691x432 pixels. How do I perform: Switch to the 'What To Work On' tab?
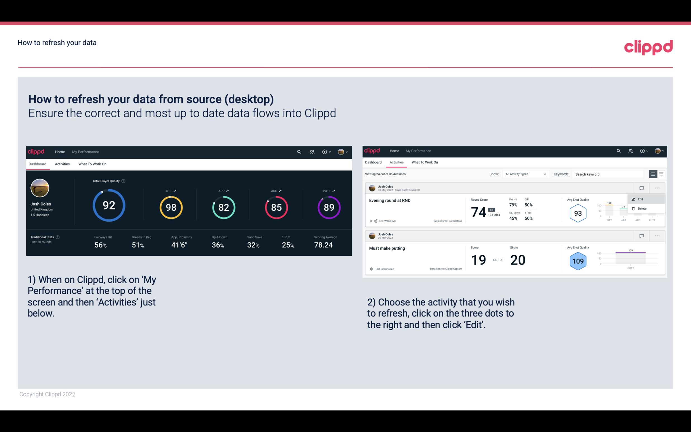pyautogui.click(x=92, y=164)
